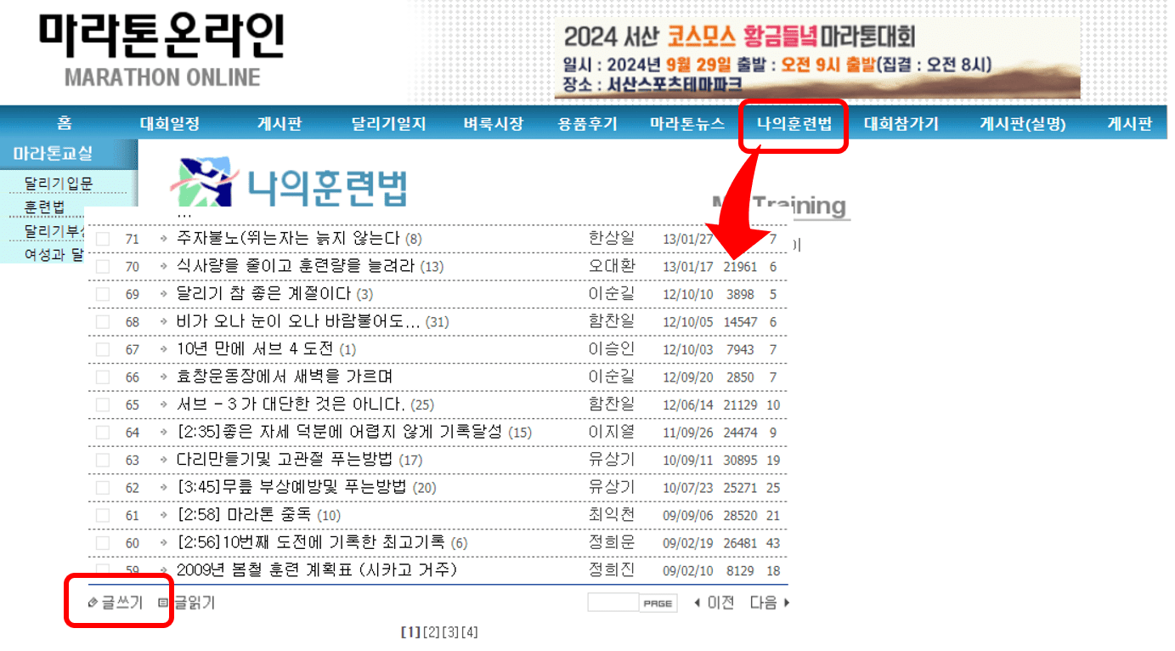Click the left arrow next to 이전
This screenshot has height=651, width=1175.
pos(697,602)
